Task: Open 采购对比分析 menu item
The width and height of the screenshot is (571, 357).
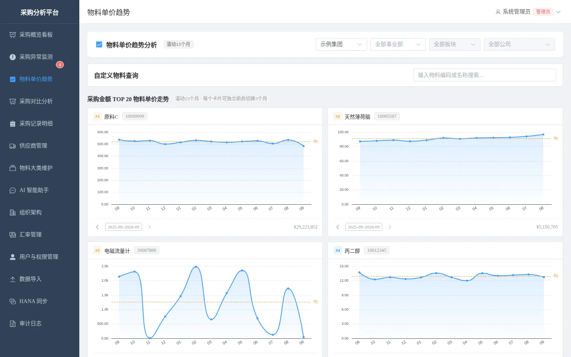Action: (40, 102)
